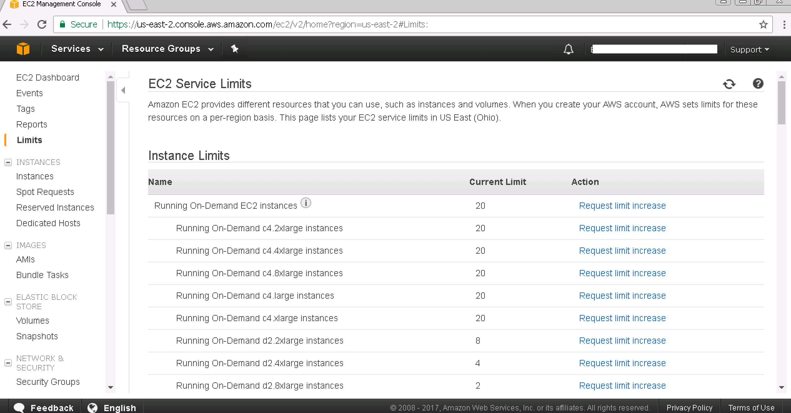The image size is (791, 413).
Task: Click the Current Limit column header
Action: point(498,182)
